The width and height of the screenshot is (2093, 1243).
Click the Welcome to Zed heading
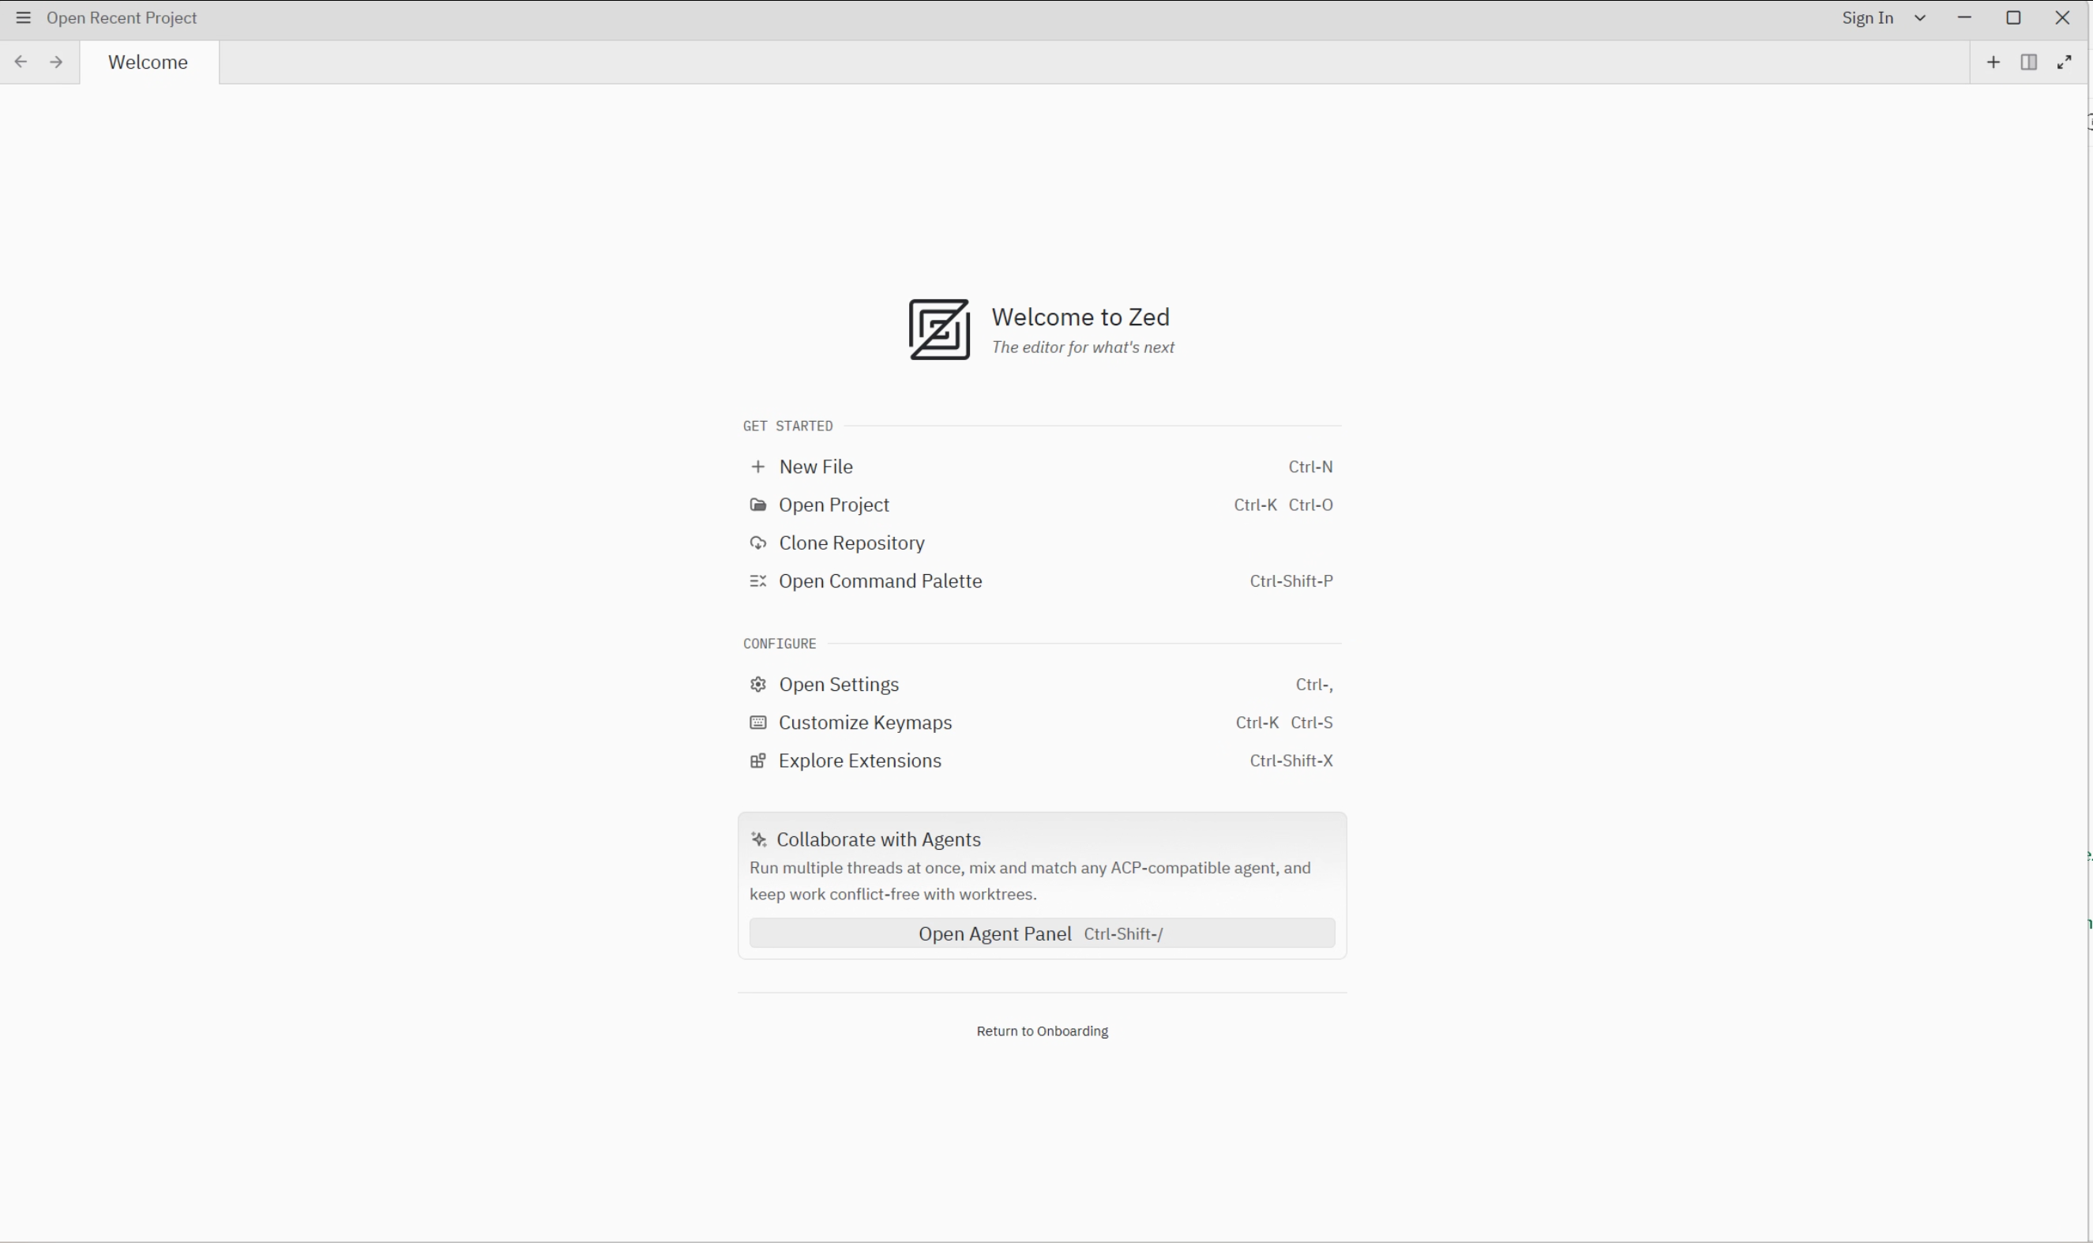click(1080, 317)
